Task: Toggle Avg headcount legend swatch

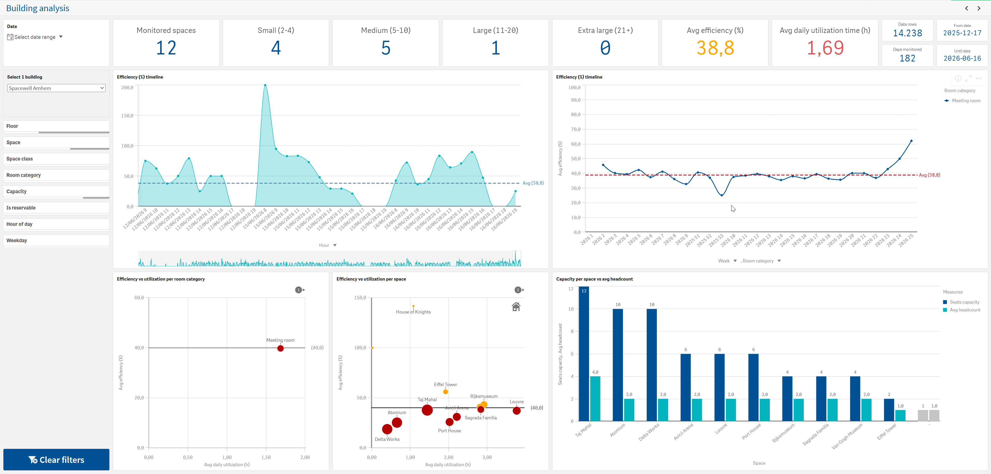Action: tap(945, 310)
